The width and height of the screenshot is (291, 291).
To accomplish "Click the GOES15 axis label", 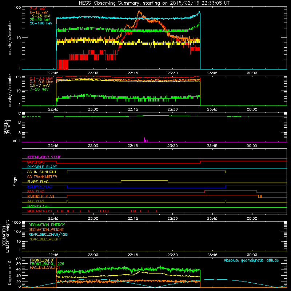I will [5, 127].
